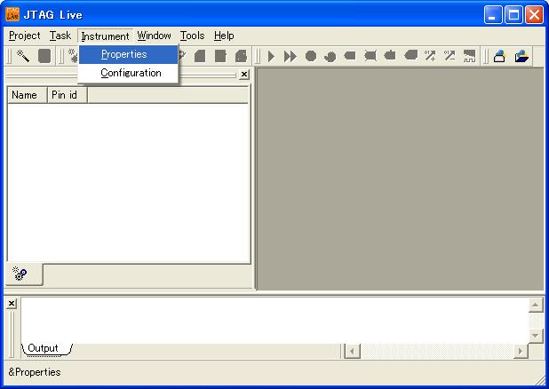549x389 pixels.
Task: Click the third gray document icon with notch
Action: pyautogui.click(x=242, y=56)
